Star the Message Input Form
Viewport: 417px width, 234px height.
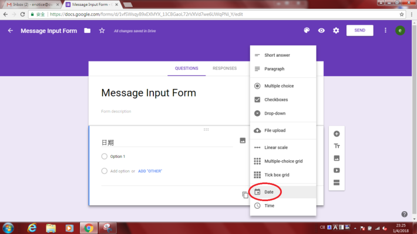pyautogui.click(x=102, y=30)
